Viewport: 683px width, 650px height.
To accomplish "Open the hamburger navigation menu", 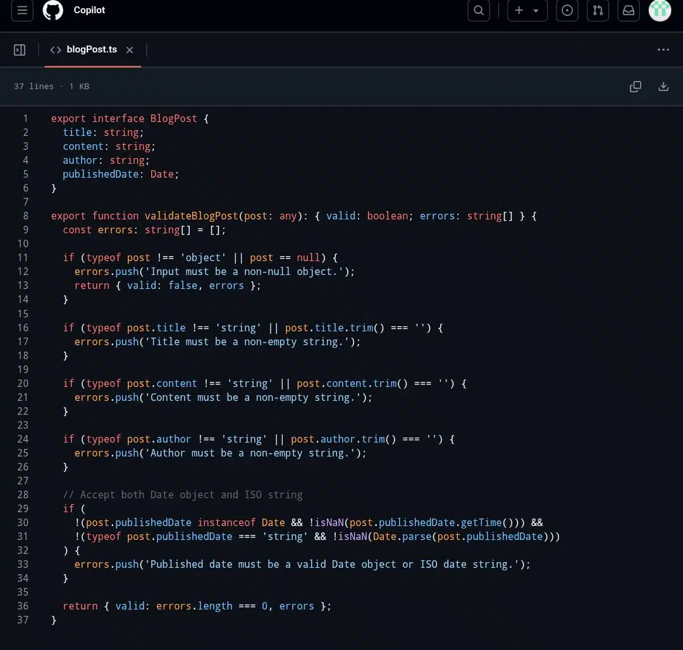I will (22, 10).
